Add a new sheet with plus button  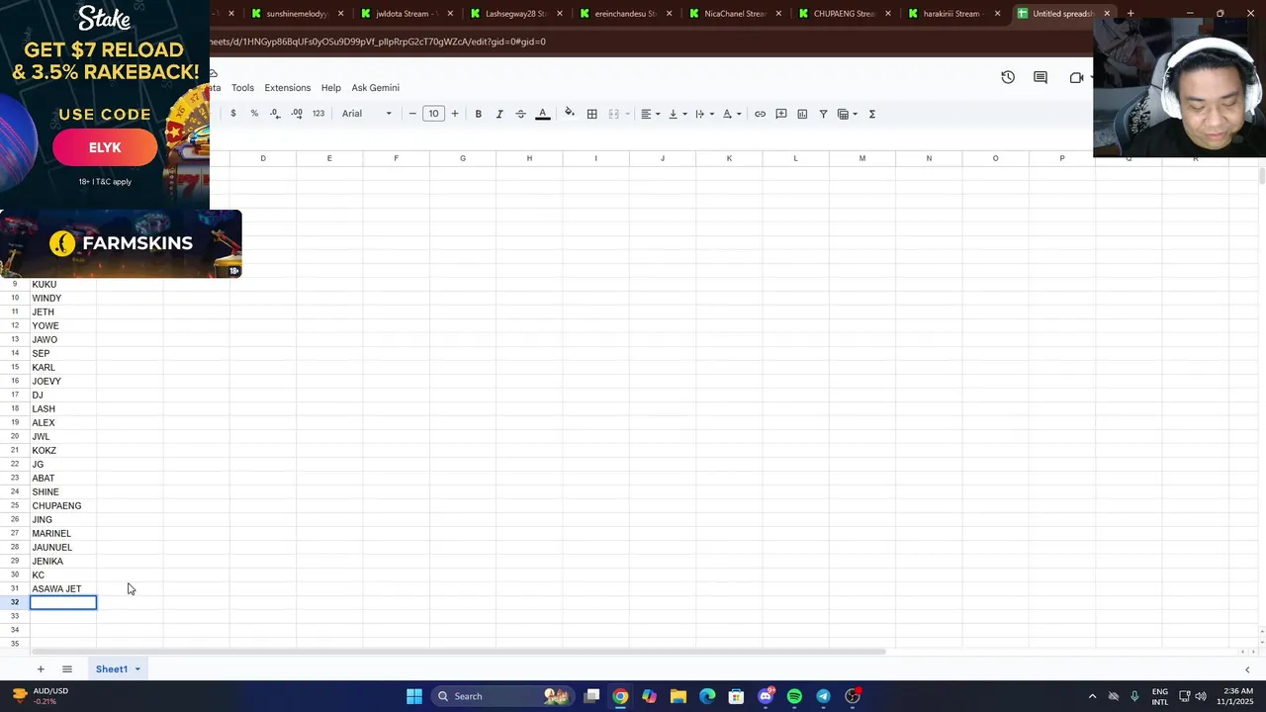pyautogui.click(x=41, y=669)
